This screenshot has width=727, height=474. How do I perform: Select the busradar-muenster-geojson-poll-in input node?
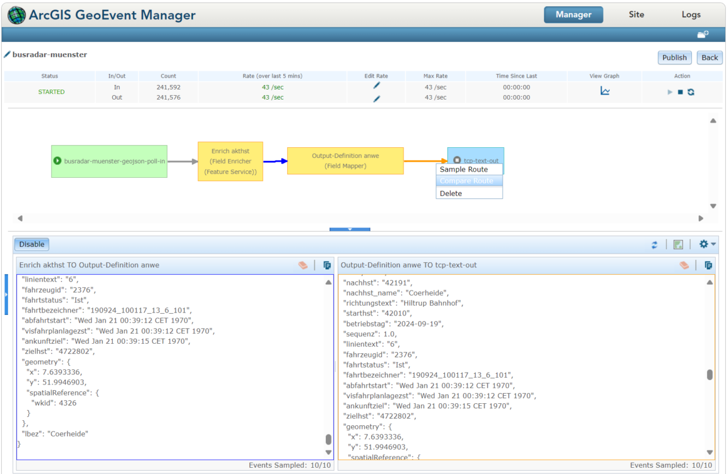coord(110,162)
